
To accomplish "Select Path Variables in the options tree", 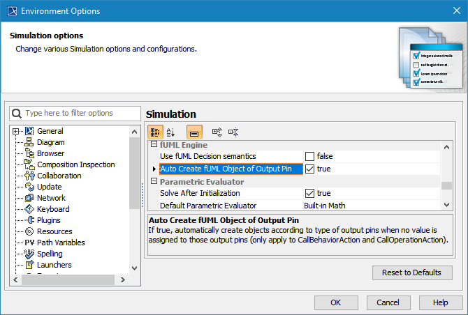I will (x=61, y=243).
